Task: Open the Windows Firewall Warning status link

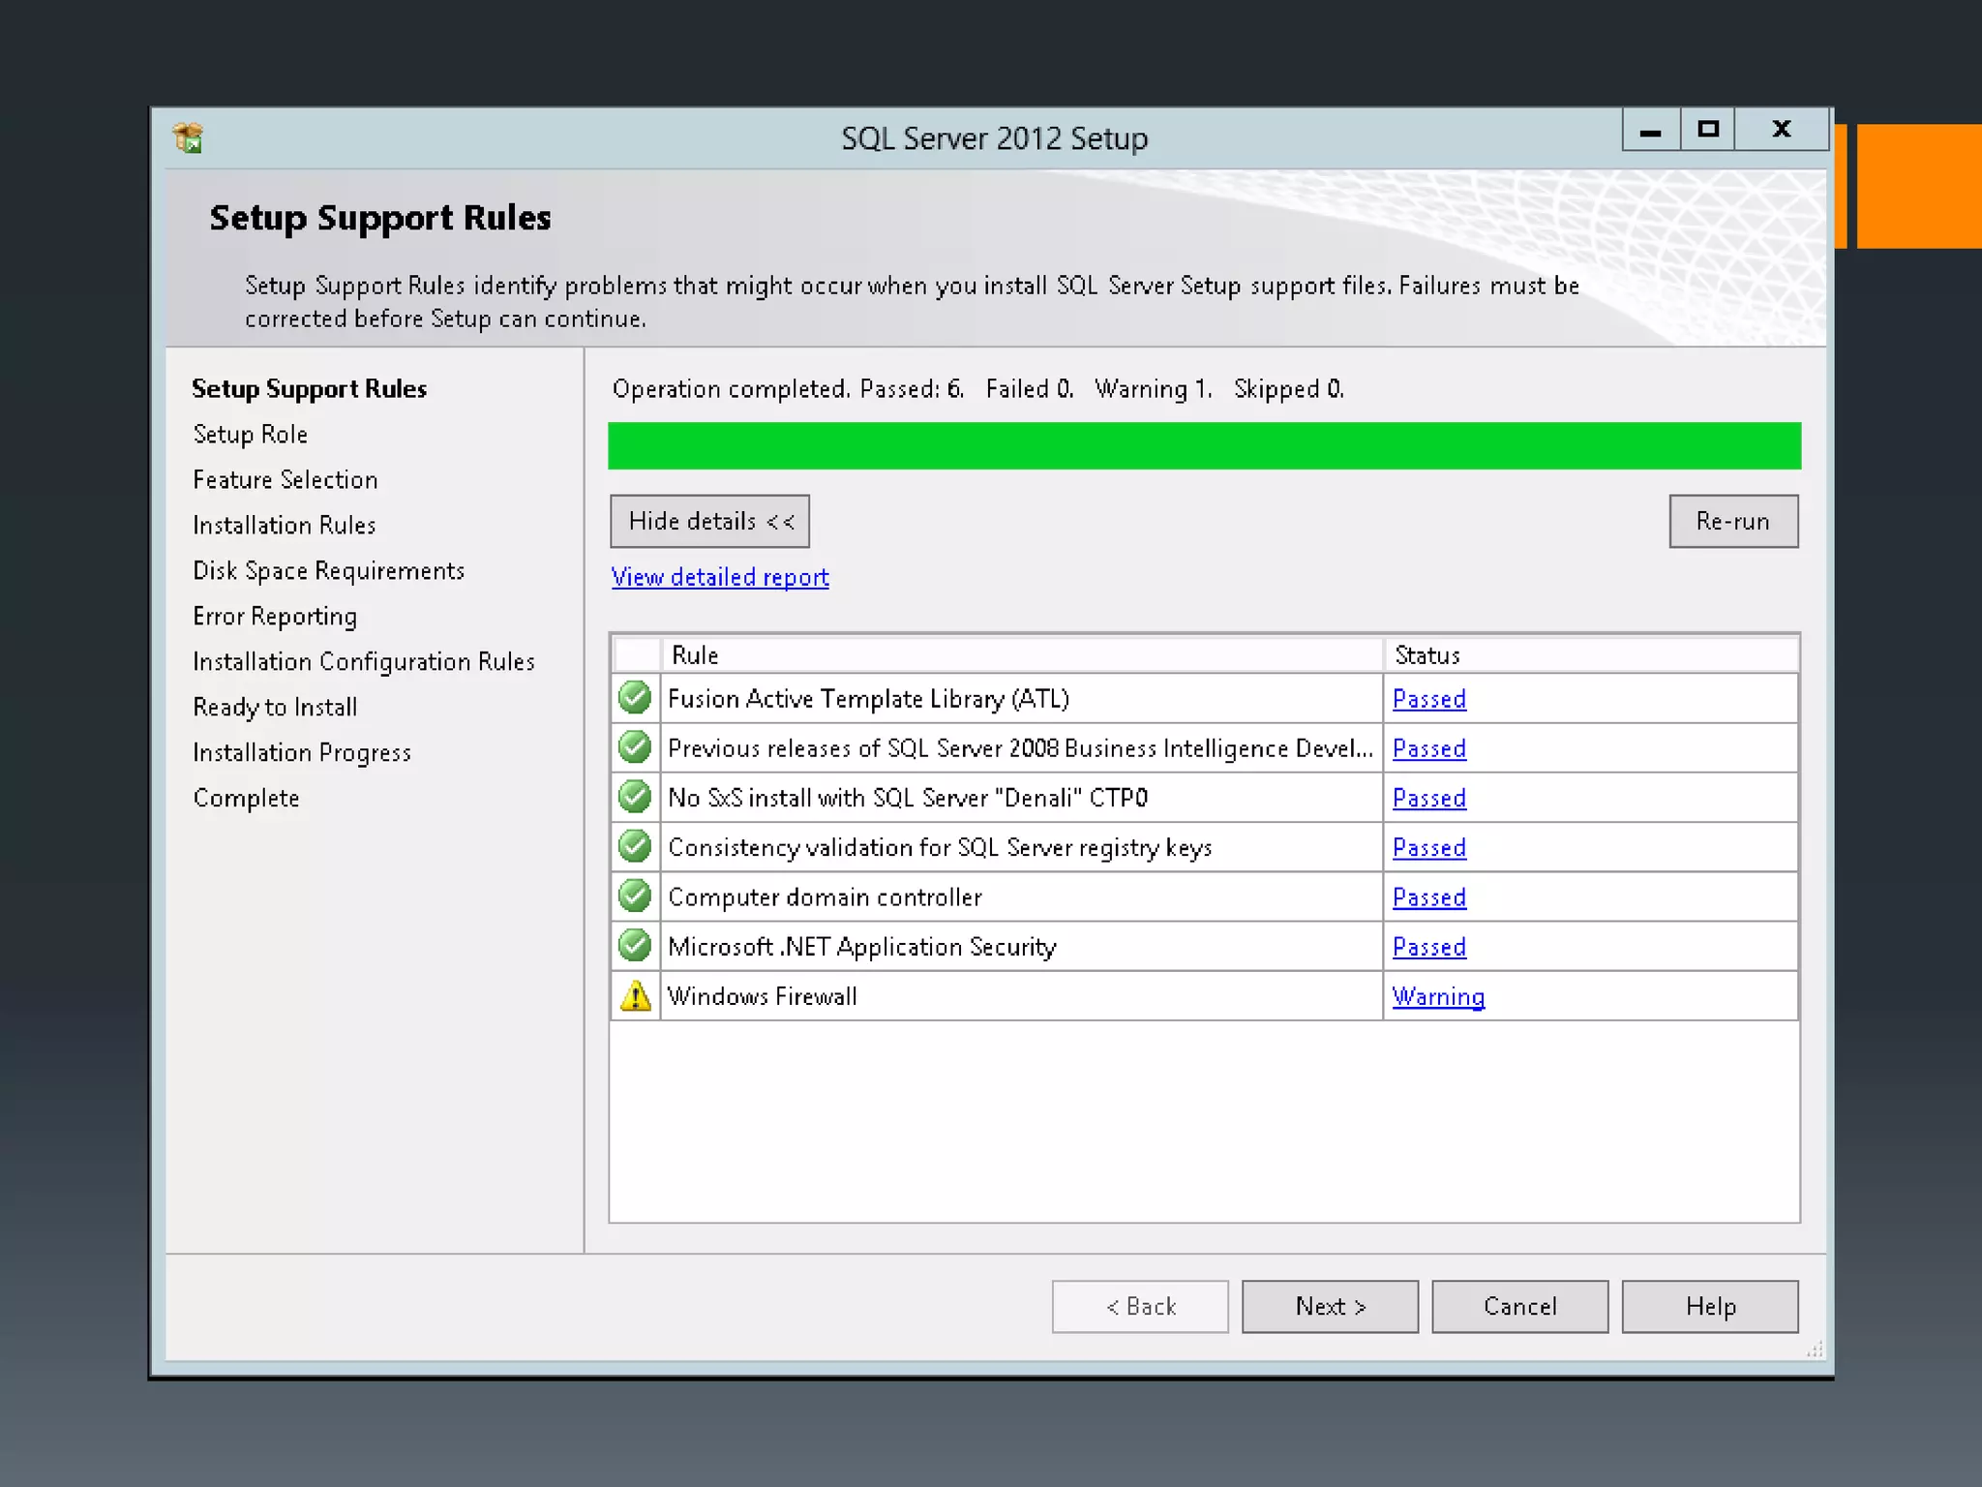Action: (1438, 997)
